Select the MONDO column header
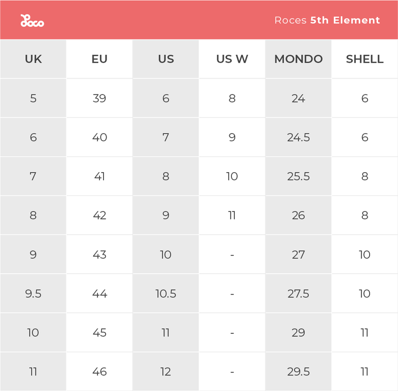398x391 pixels. pyautogui.click(x=298, y=59)
